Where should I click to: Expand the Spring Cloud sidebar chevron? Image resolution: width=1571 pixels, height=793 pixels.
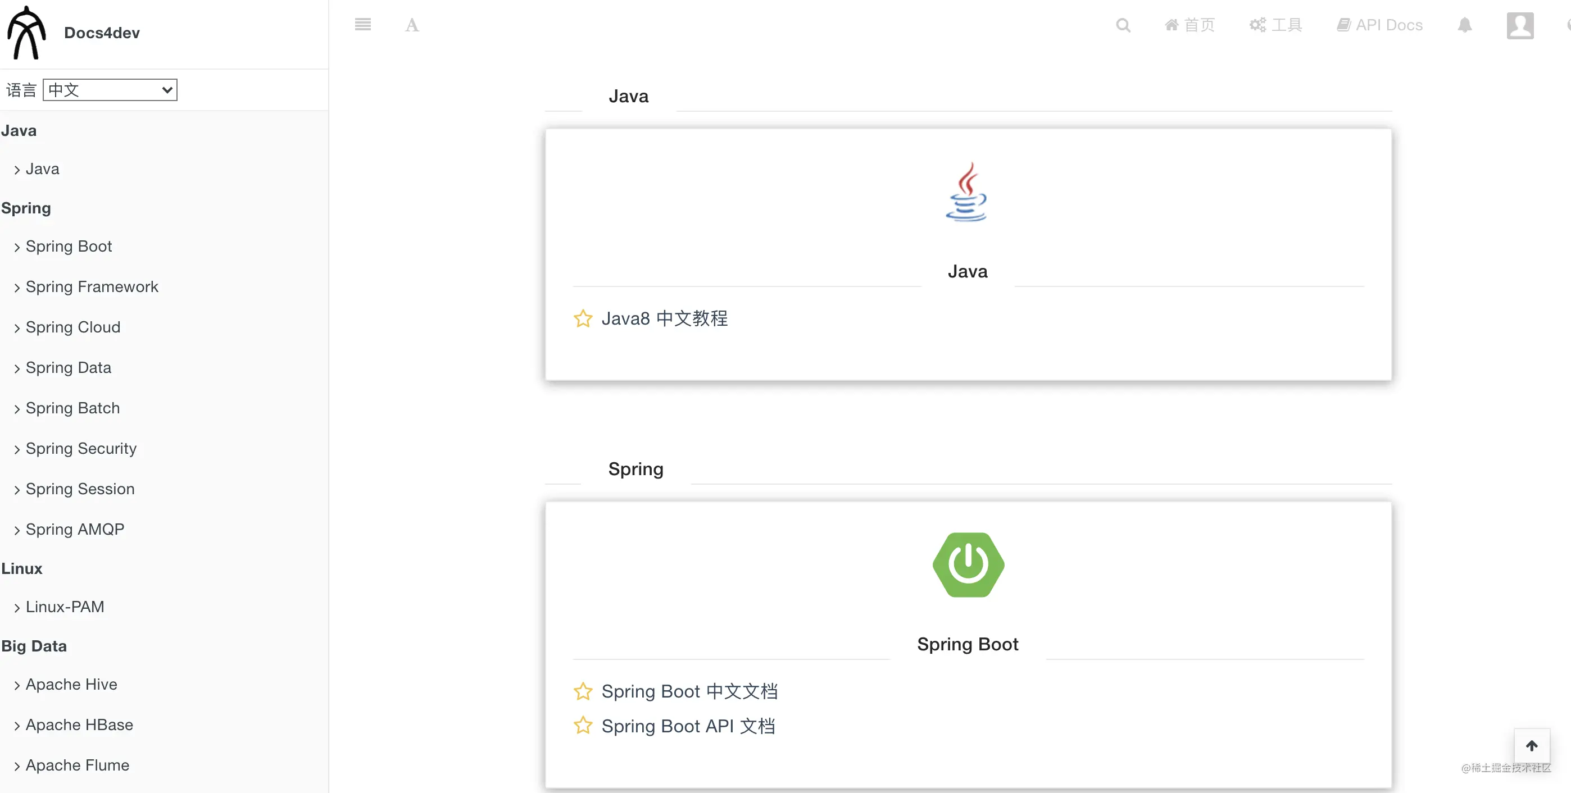pos(17,328)
